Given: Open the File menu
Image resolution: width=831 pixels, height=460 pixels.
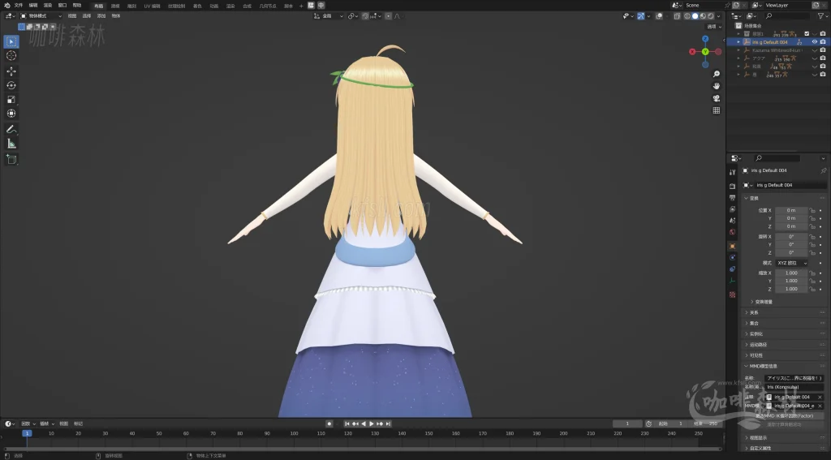Looking at the screenshot, I should point(19,6).
